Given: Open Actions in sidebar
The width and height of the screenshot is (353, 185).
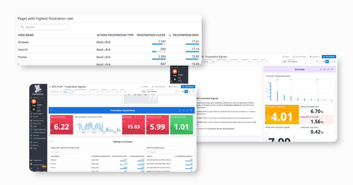Looking at the screenshot, I should 34,117.
